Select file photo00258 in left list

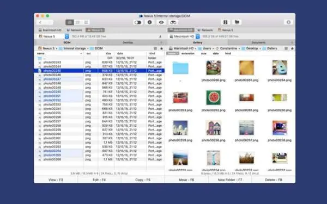(99, 126)
